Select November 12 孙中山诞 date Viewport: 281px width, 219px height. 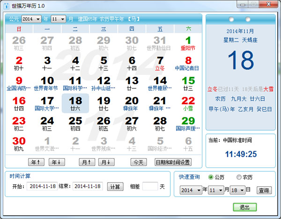click(x=104, y=83)
